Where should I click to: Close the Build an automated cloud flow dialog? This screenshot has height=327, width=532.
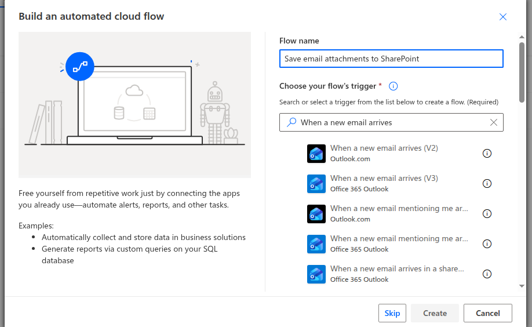point(503,17)
